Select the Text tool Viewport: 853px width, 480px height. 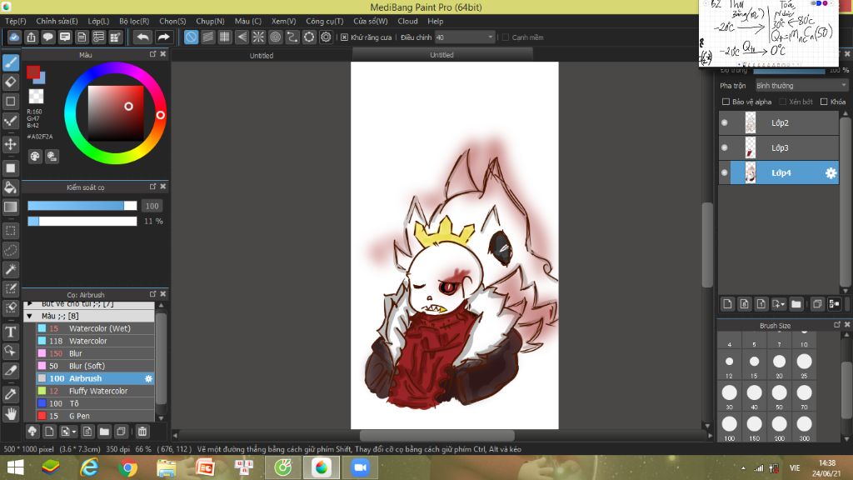coord(11,332)
